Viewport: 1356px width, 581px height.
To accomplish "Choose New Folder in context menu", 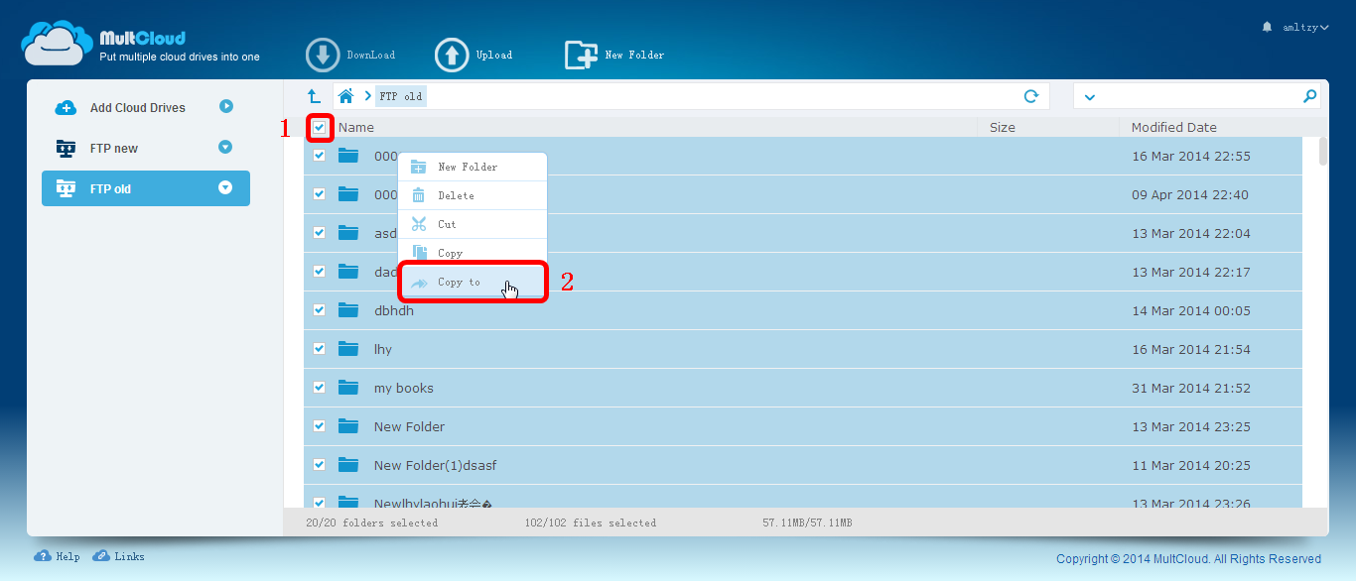I will coord(473,167).
